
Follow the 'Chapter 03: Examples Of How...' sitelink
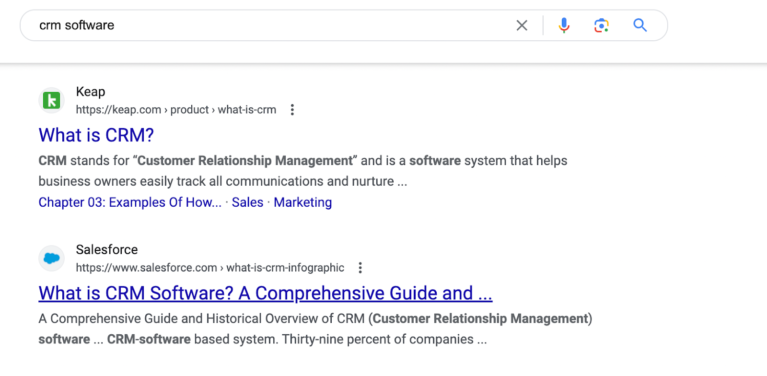click(x=130, y=202)
